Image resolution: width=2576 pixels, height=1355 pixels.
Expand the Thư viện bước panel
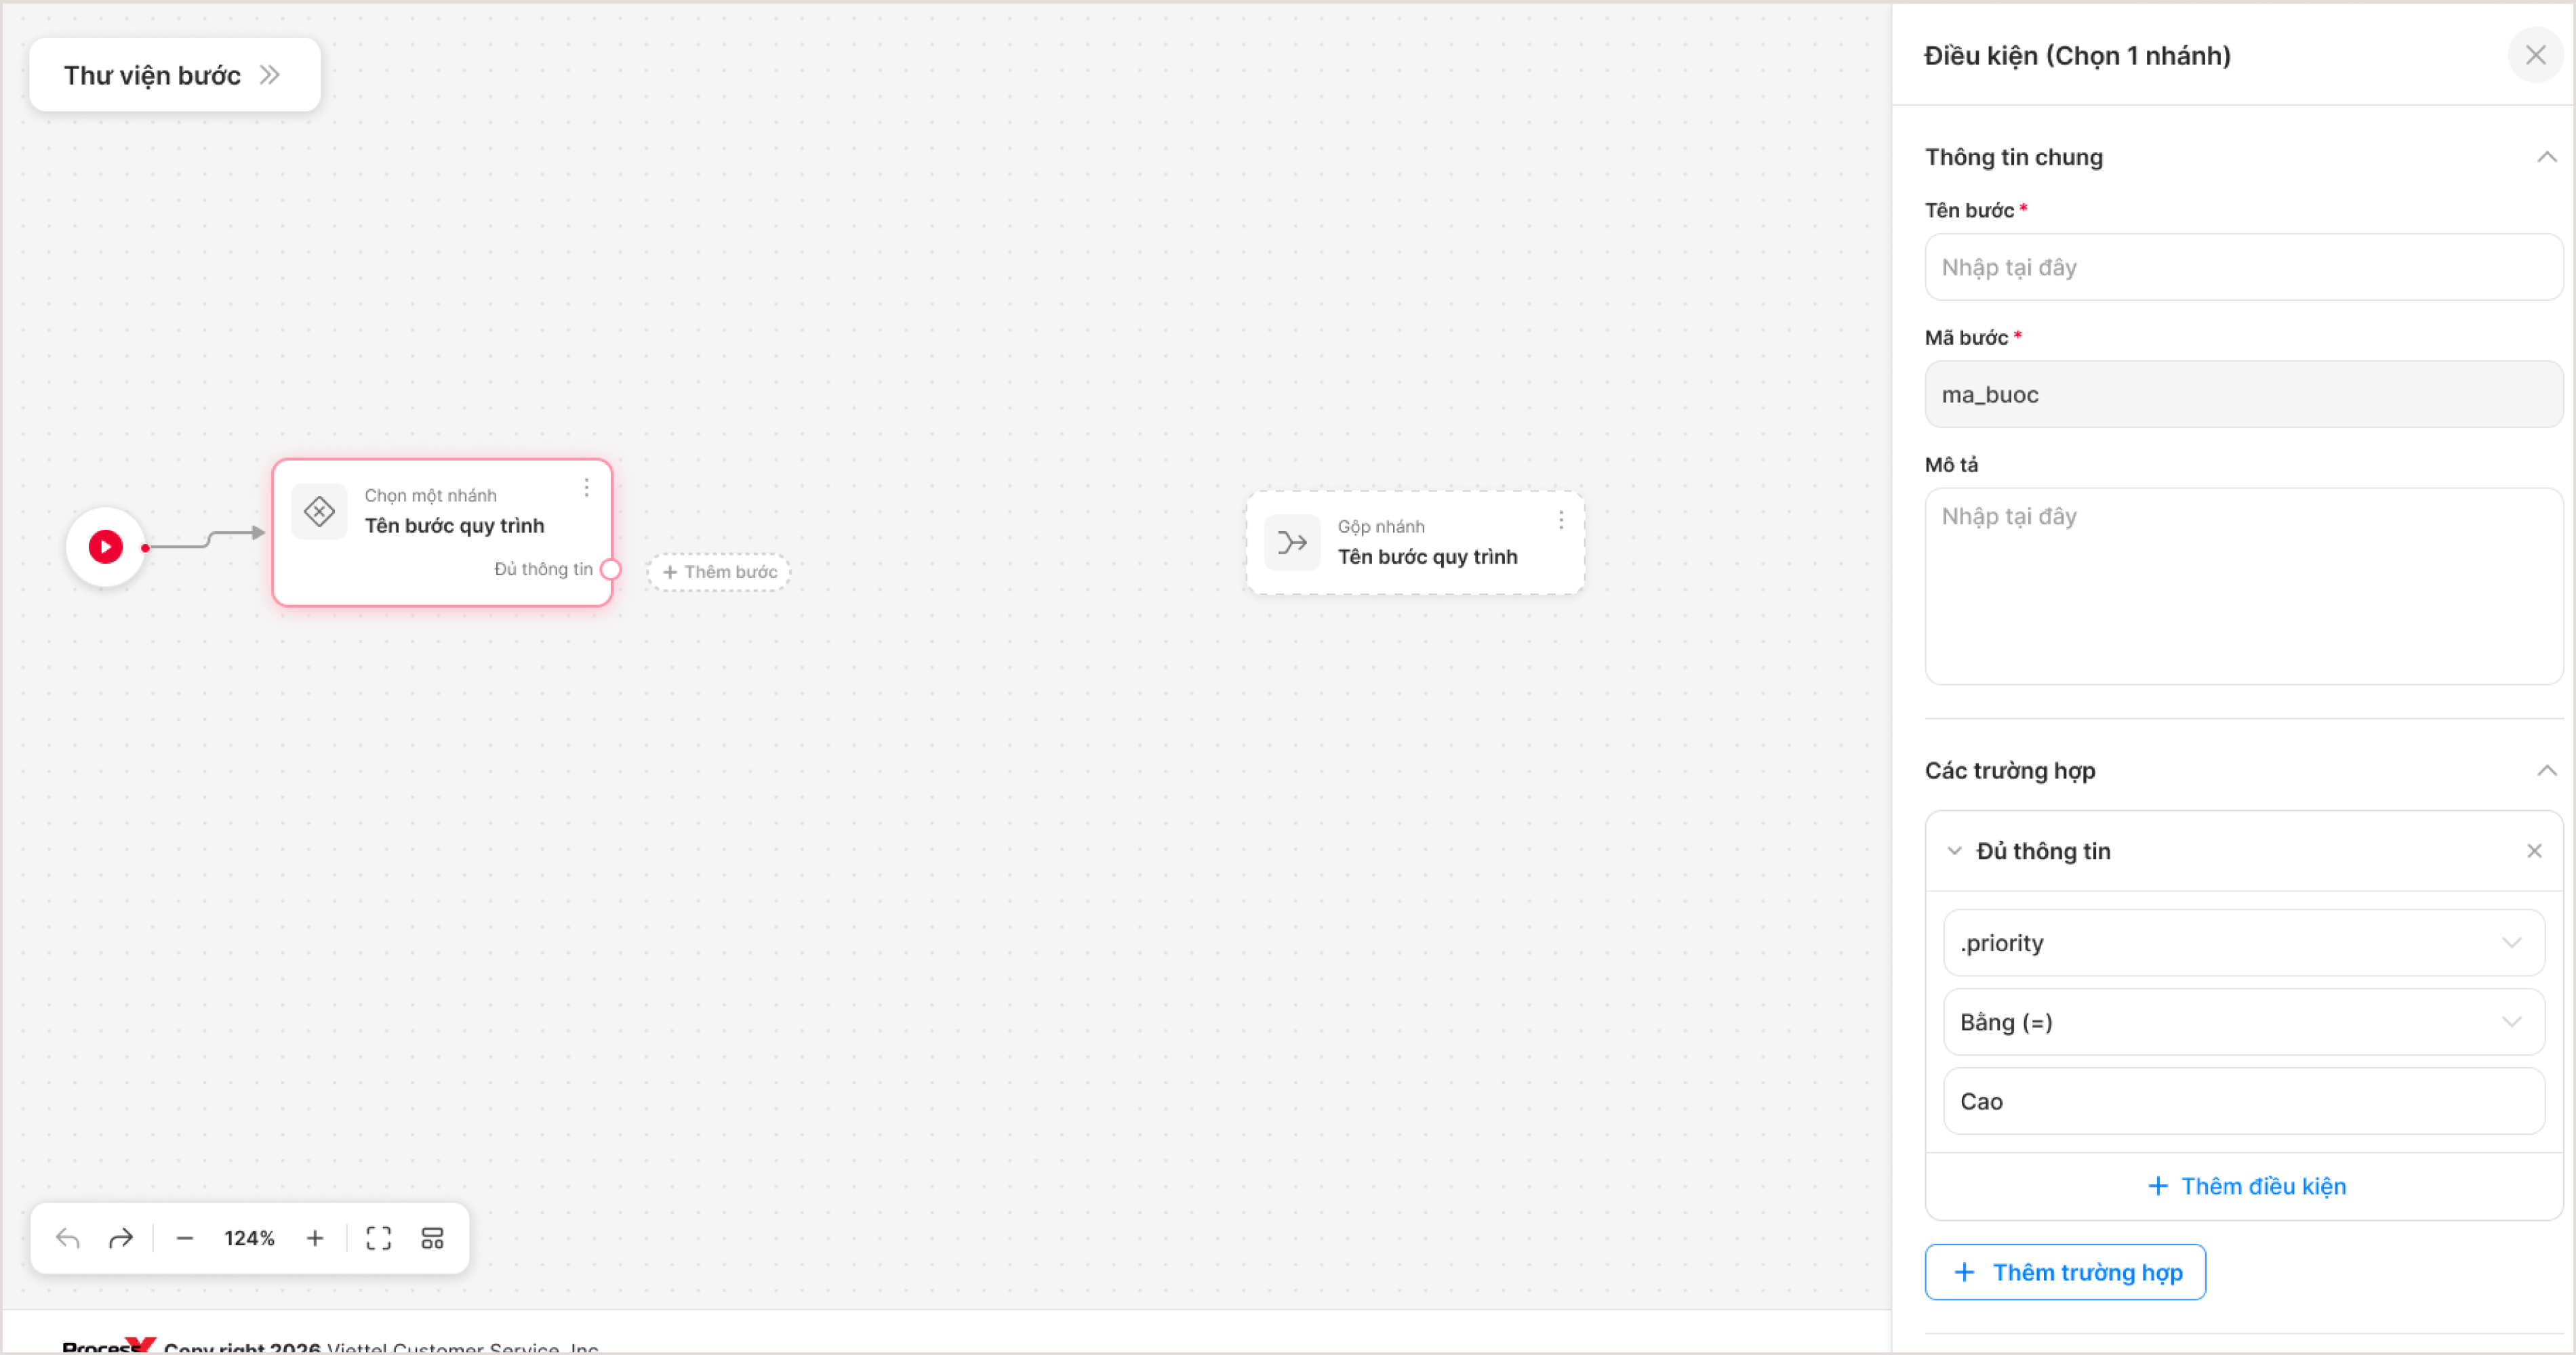[175, 75]
